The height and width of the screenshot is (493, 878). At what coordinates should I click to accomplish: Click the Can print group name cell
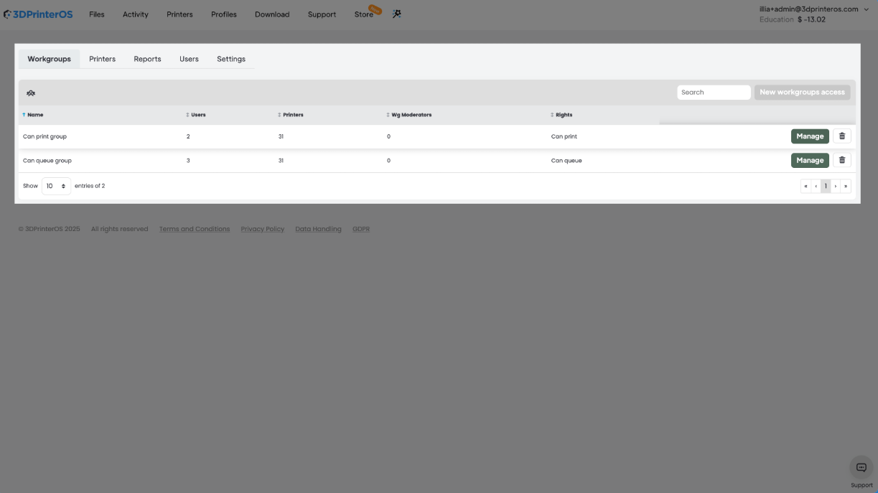[45, 136]
